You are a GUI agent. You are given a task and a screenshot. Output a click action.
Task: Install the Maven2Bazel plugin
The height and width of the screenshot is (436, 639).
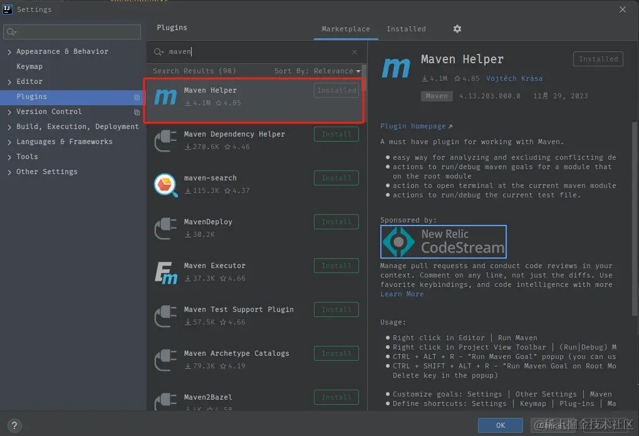[x=336, y=397]
